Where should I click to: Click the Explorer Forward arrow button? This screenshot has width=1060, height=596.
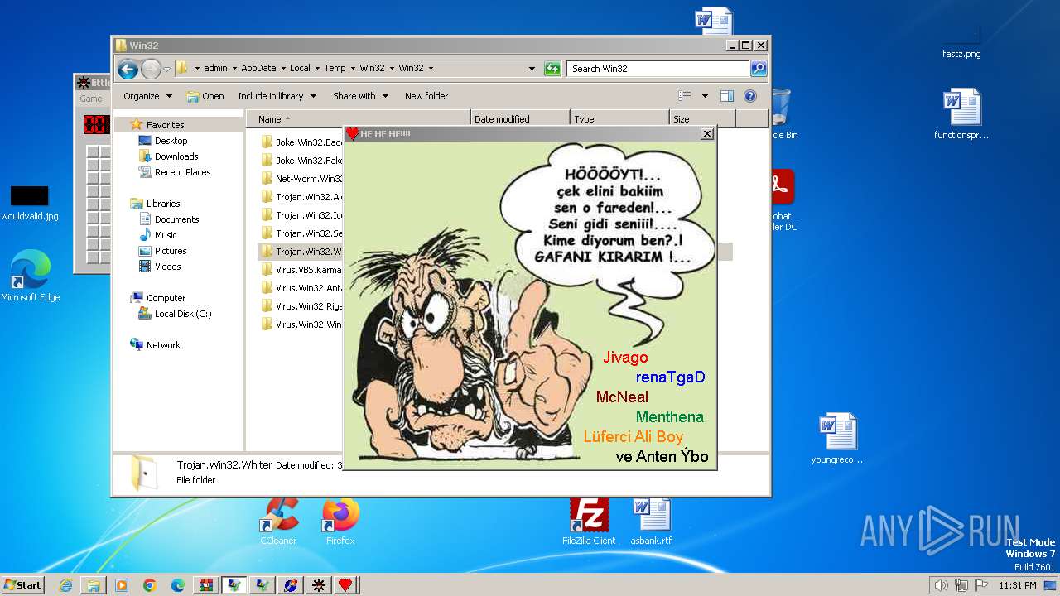[151, 69]
